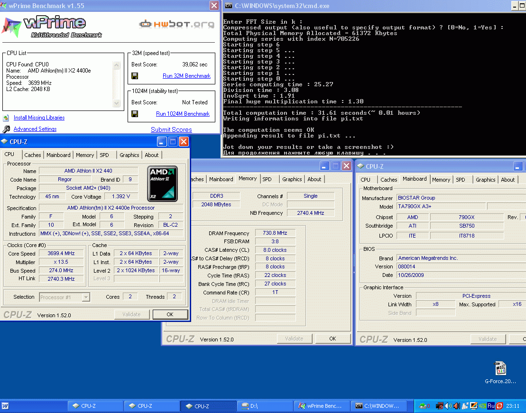Click the CPU List scrollbar down arrow
This screenshot has width=526, height=413.
click(x=116, y=103)
